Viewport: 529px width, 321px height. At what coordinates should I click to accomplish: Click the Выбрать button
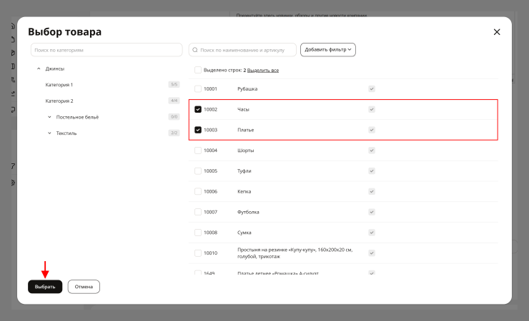tap(45, 287)
